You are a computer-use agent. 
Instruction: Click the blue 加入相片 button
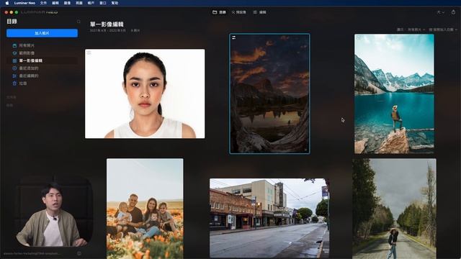click(x=42, y=33)
